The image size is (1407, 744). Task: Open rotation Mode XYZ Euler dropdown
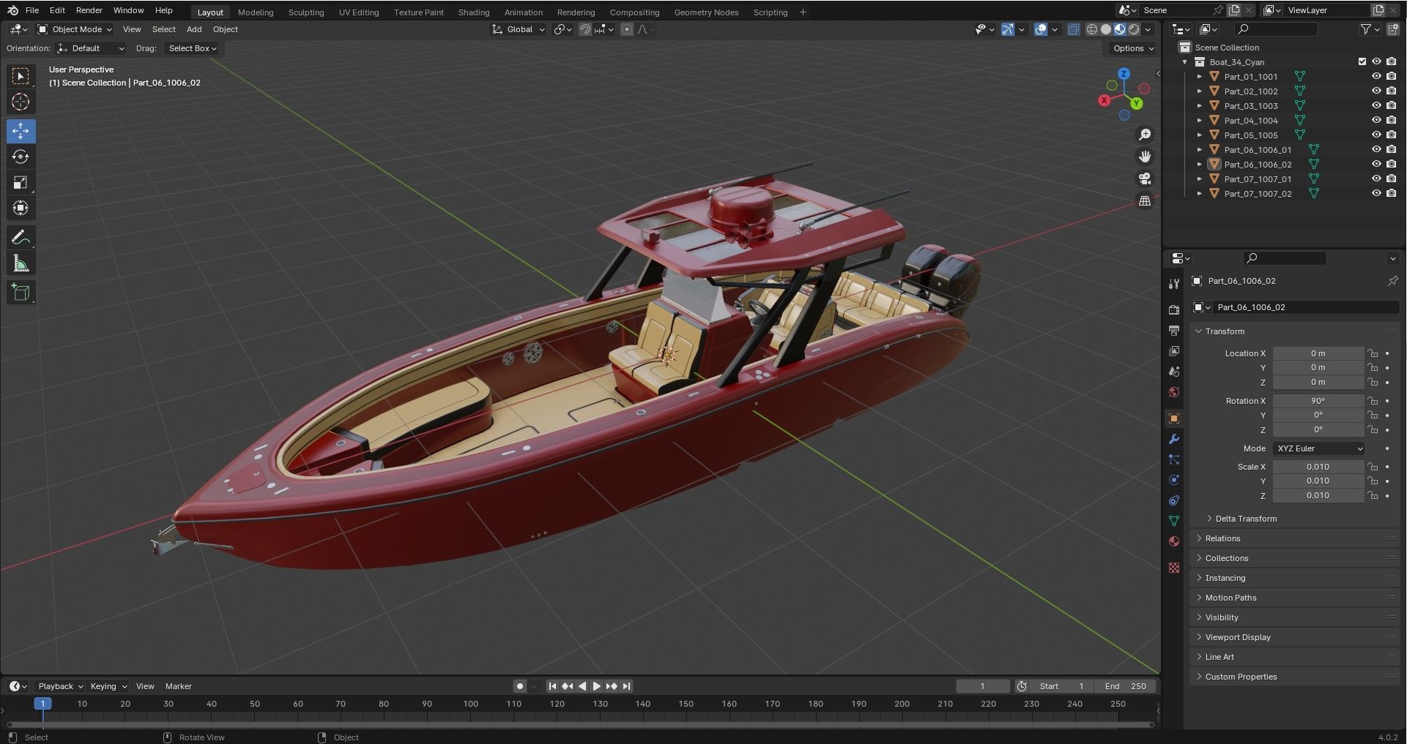[x=1318, y=448]
